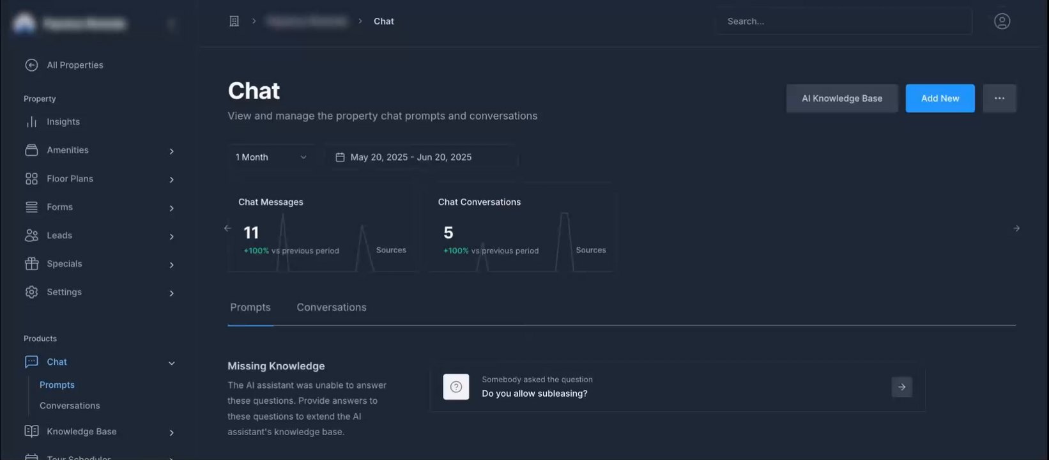Click the Specials gift icon

[x=31, y=264]
